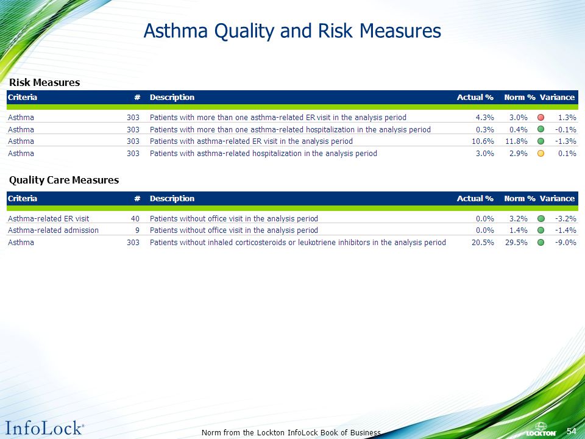Screen dimensions: 585x439
Task: Click the InfoLock logo
Action: pos(44,428)
